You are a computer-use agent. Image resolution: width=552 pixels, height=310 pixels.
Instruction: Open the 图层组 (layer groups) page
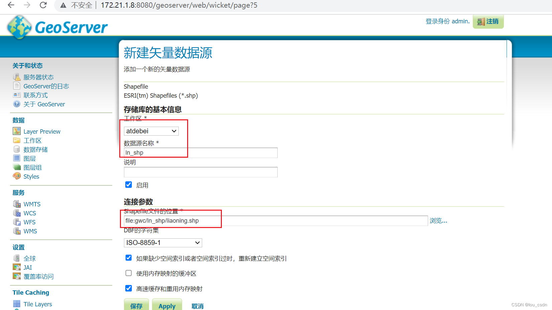[32, 167]
